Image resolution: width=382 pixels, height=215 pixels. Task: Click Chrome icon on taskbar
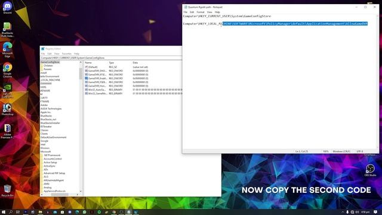coord(114,212)
